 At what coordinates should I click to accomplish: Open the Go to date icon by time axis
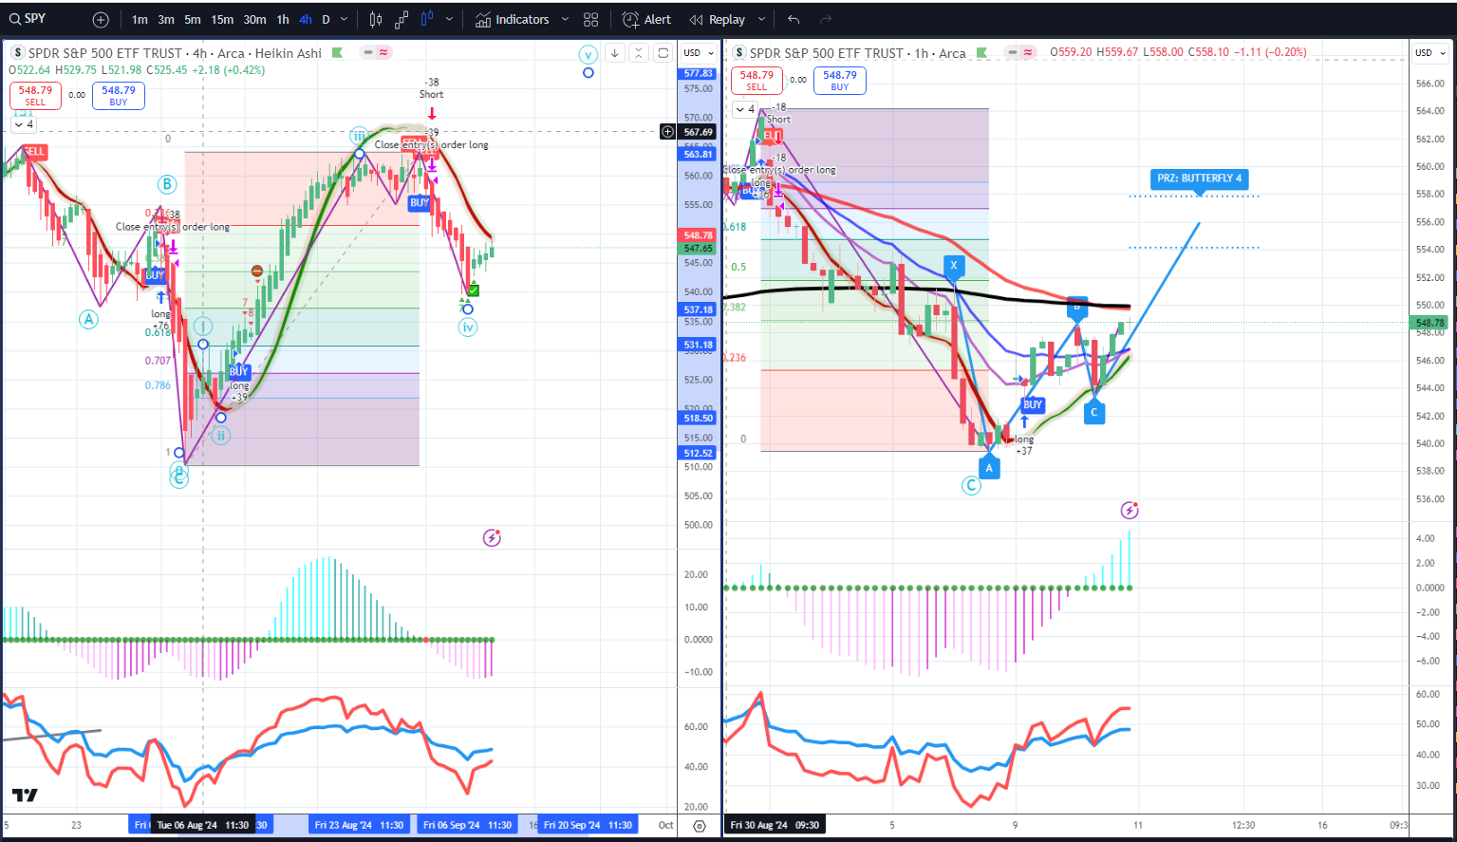(x=700, y=826)
